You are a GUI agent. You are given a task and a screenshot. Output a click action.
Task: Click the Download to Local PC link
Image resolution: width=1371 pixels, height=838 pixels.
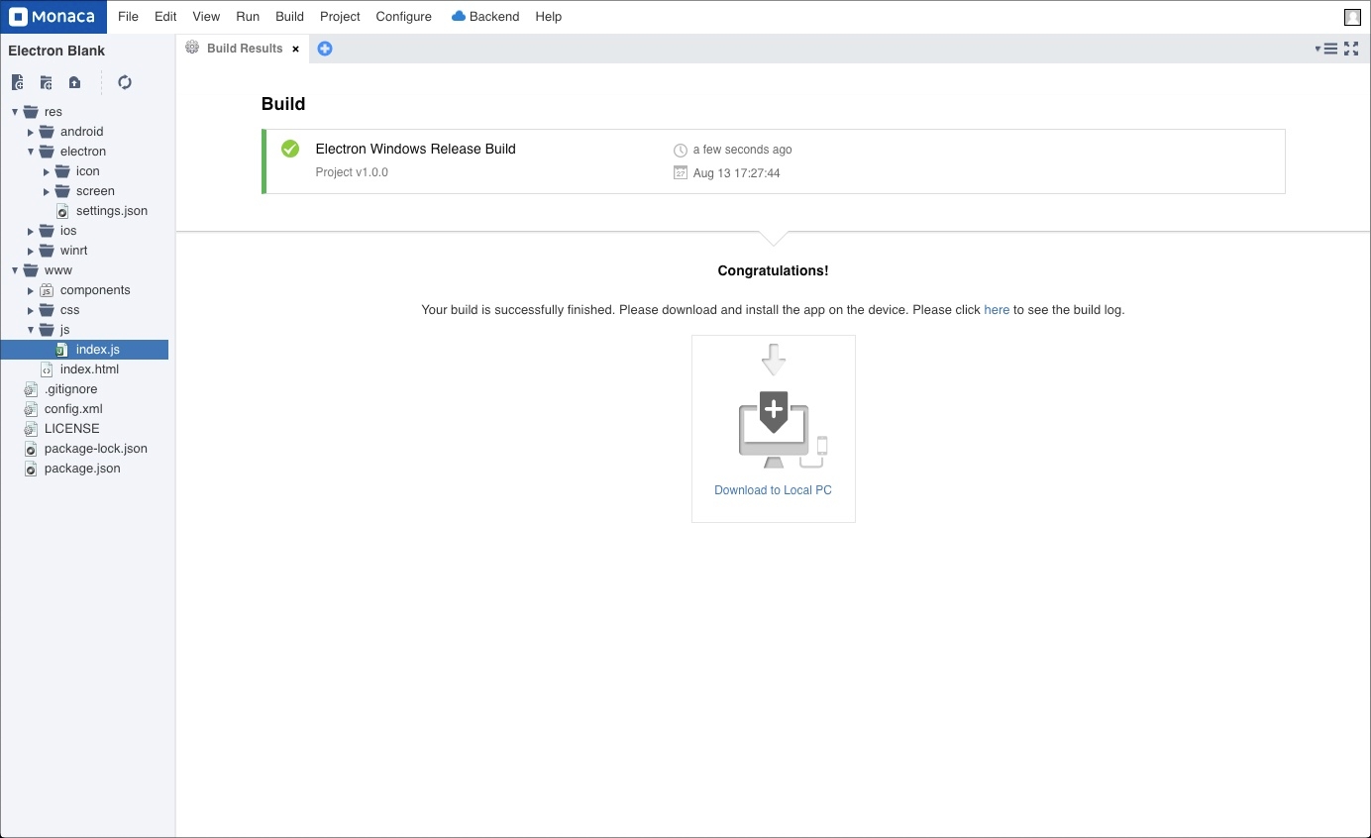[773, 490]
